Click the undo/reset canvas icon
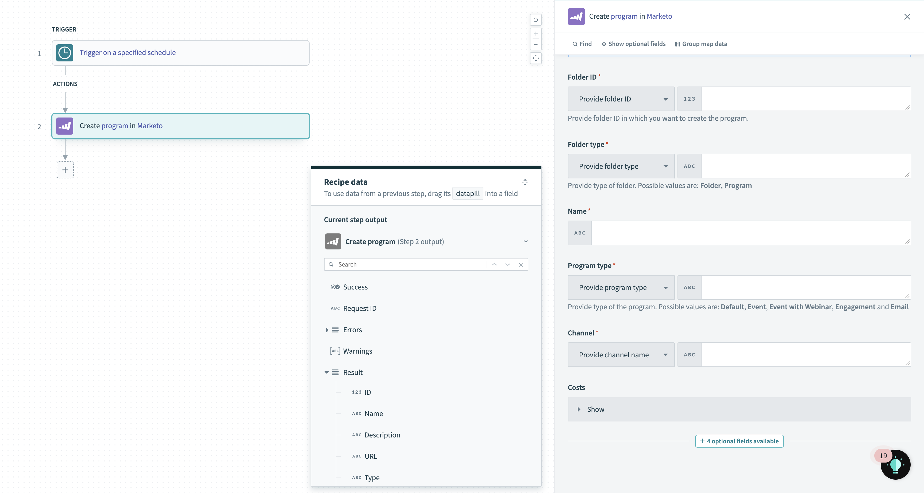The width and height of the screenshot is (924, 493). point(536,20)
